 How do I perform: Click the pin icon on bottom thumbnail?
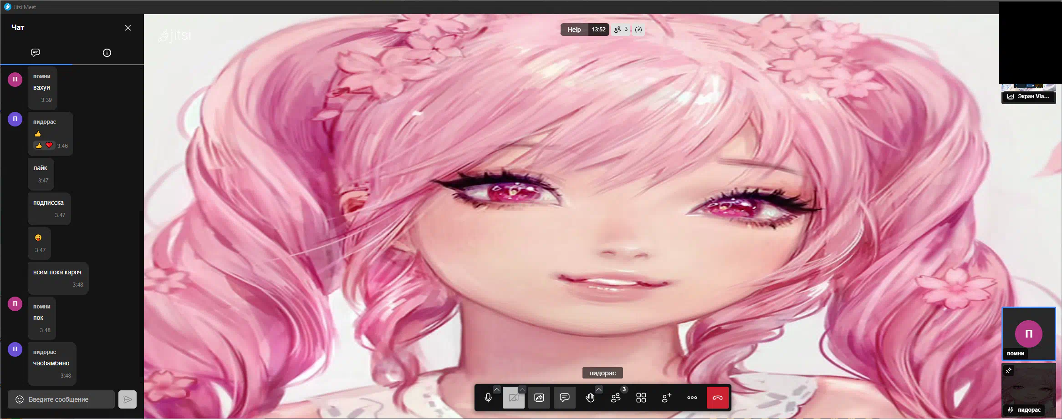coord(1009,370)
